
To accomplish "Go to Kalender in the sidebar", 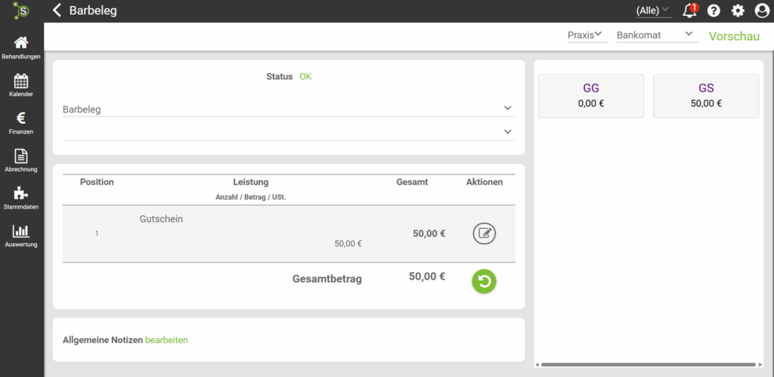I will pyautogui.click(x=21, y=85).
